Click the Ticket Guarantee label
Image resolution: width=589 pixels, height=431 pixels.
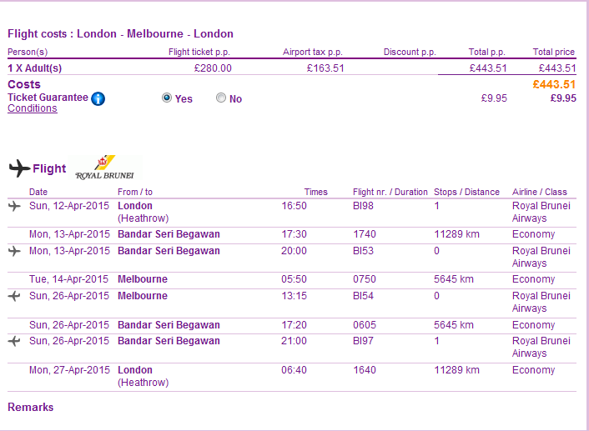click(48, 98)
